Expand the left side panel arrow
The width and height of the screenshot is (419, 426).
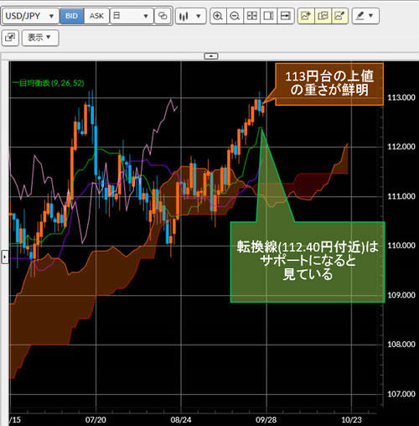[x=5, y=257]
